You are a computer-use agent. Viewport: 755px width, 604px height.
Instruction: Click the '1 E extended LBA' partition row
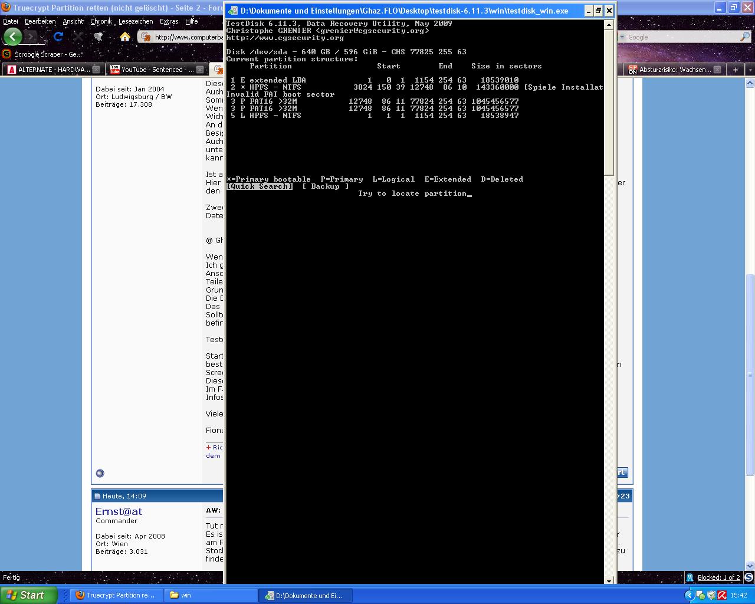[x=375, y=80]
